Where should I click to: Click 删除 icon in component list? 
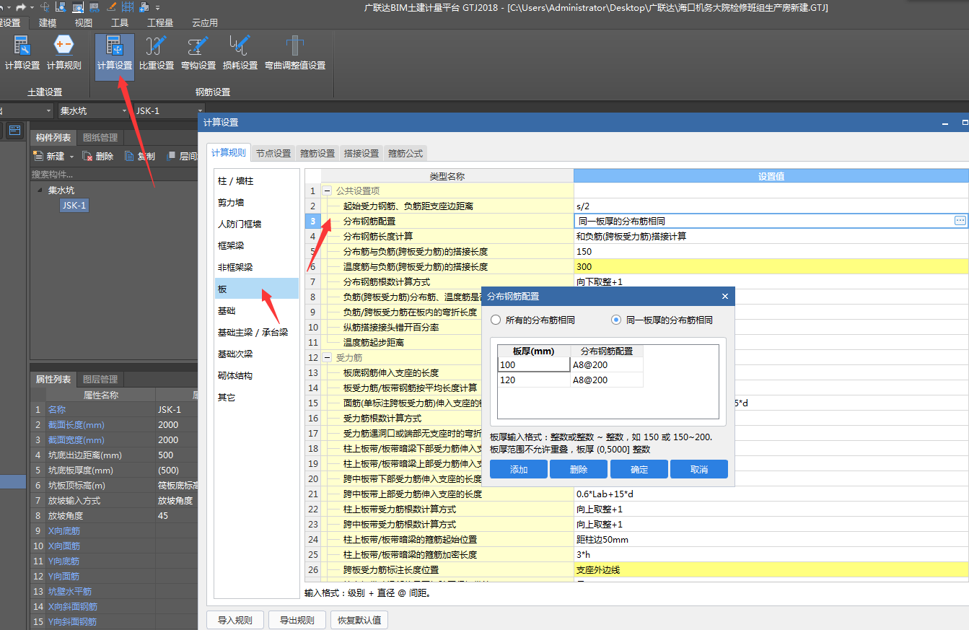[x=87, y=156]
